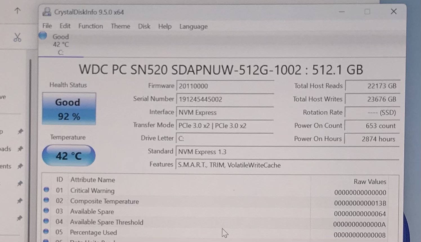Minimize the CrystalDiskInfo window
The image size is (421, 242).
tap(342, 12)
